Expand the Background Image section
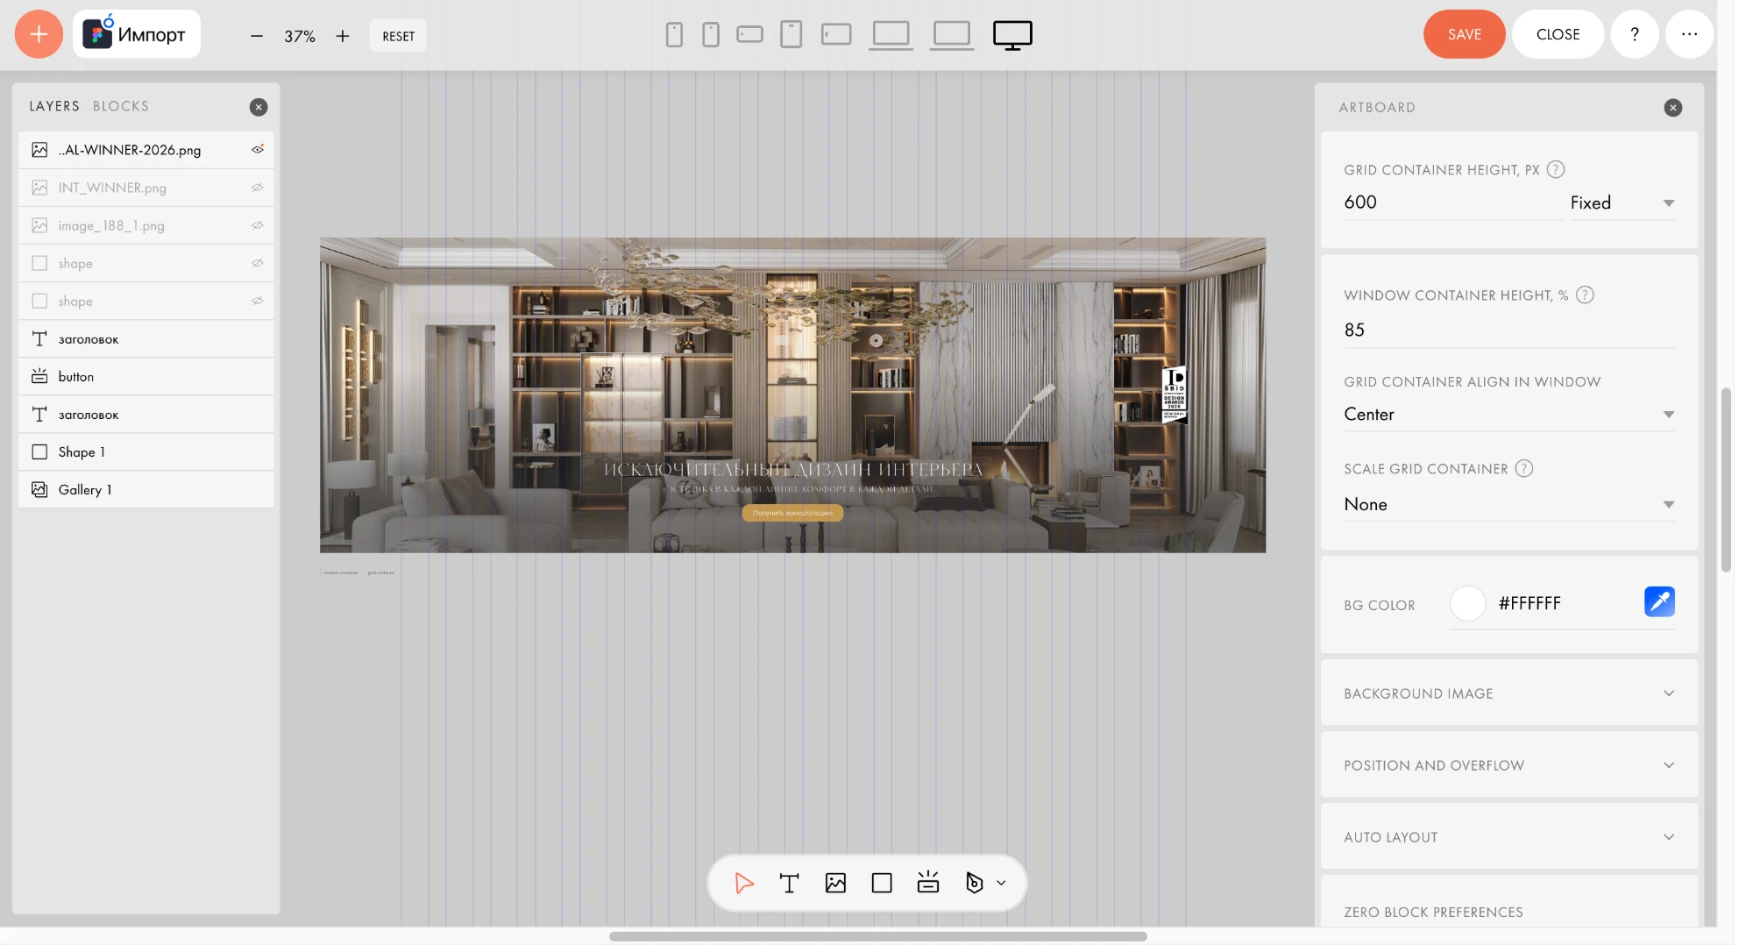 1508,693
